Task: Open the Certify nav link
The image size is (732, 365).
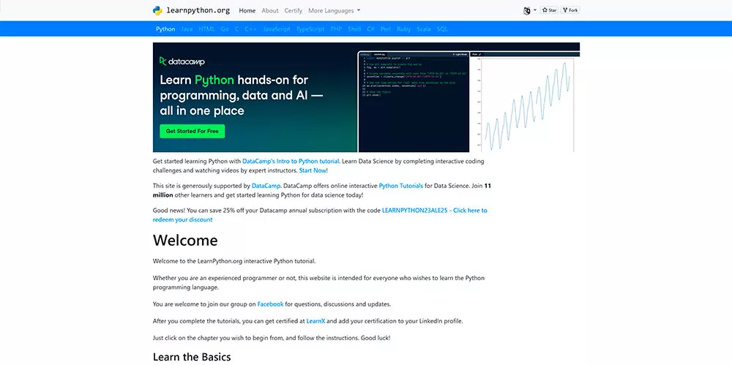Action: (x=294, y=10)
